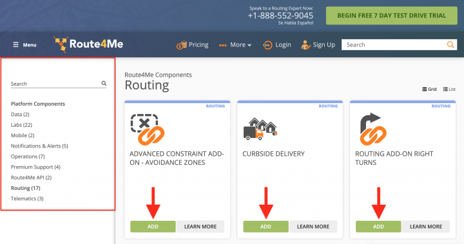Select Routing (17) category

click(x=25, y=188)
